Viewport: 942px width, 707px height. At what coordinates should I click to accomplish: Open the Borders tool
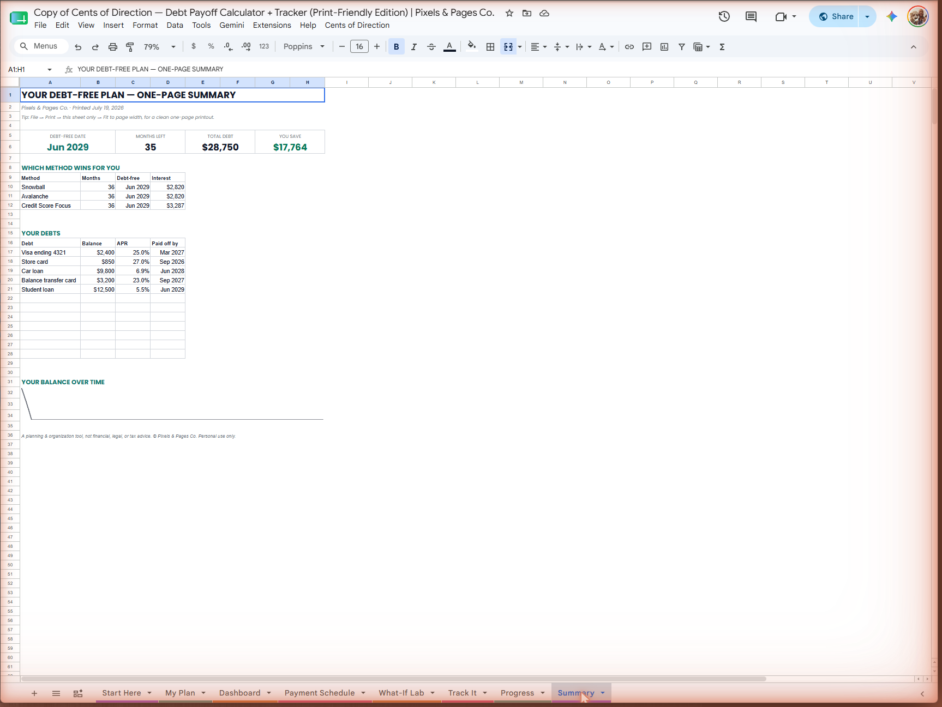[x=490, y=47]
